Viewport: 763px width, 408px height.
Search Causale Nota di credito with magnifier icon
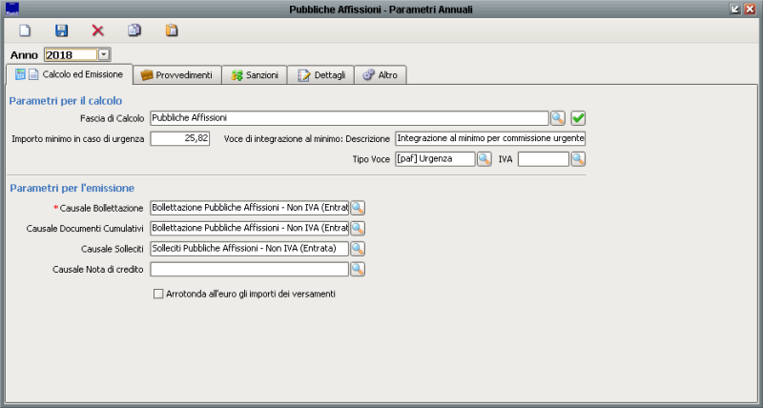pyautogui.click(x=358, y=269)
